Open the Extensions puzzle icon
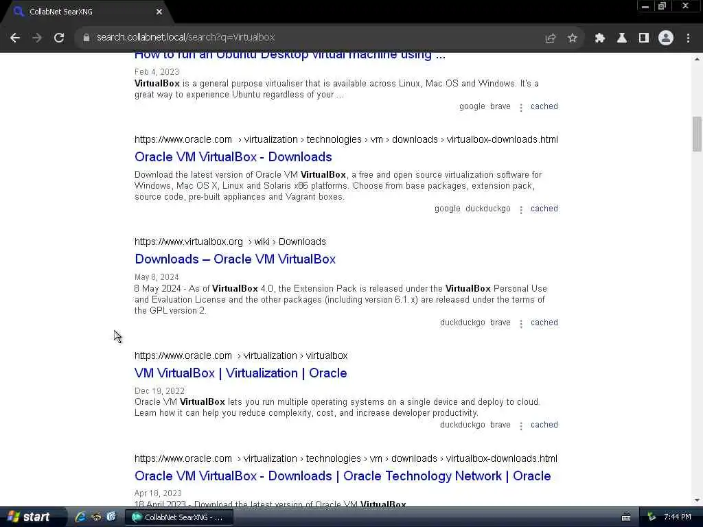The height and width of the screenshot is (527, 703). pyautogui.click(x=600, y=38)
